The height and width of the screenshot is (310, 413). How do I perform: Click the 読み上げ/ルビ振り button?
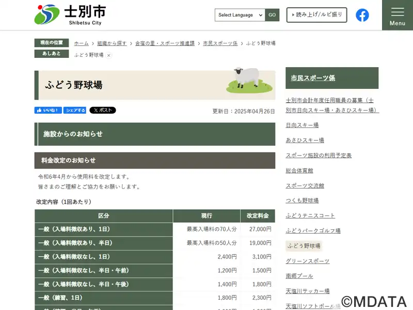(x=316, y=15)
